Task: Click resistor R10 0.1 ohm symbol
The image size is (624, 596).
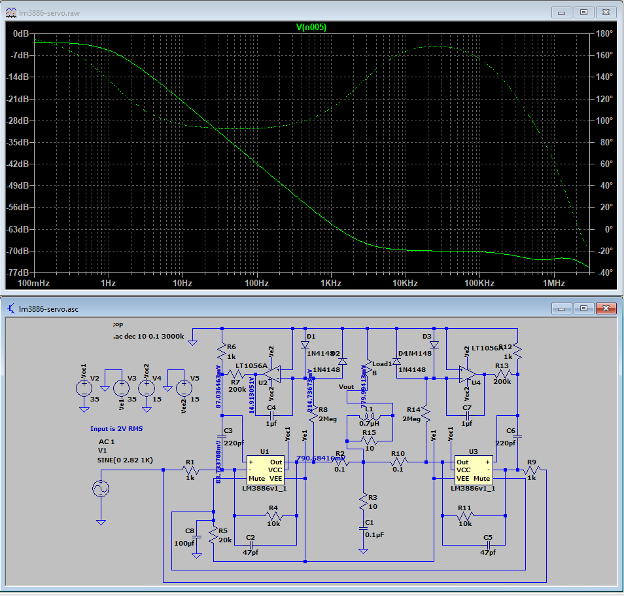Action: click(x=398, y=462)
